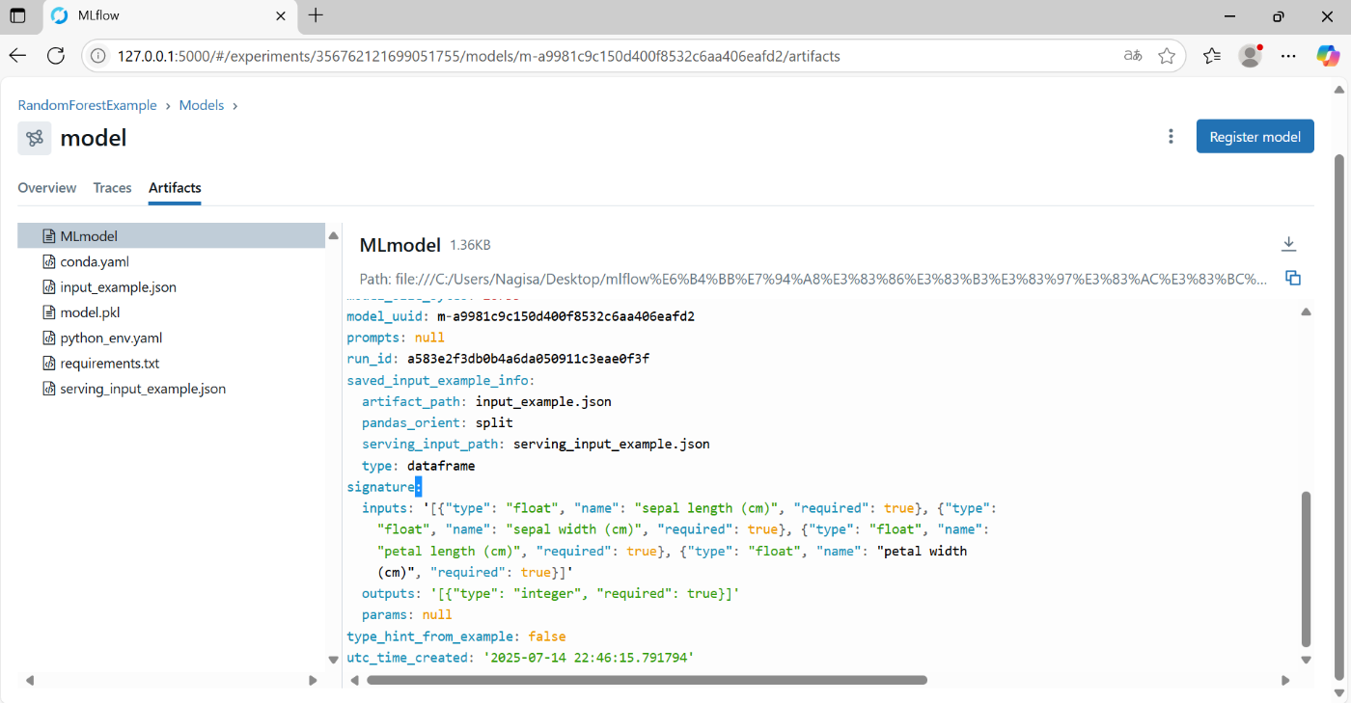Open the tab actions menu button
Screen dimensions: 1351x703
[17, 15]
